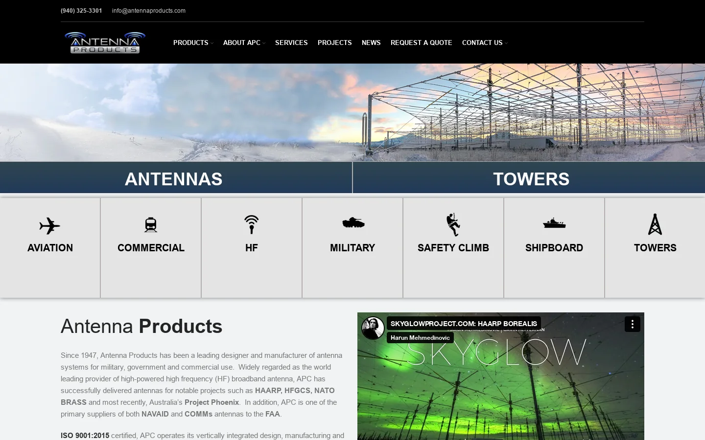
Task: Select the Military tank icon
Action: pyautogui.click(x=353, y=223)
